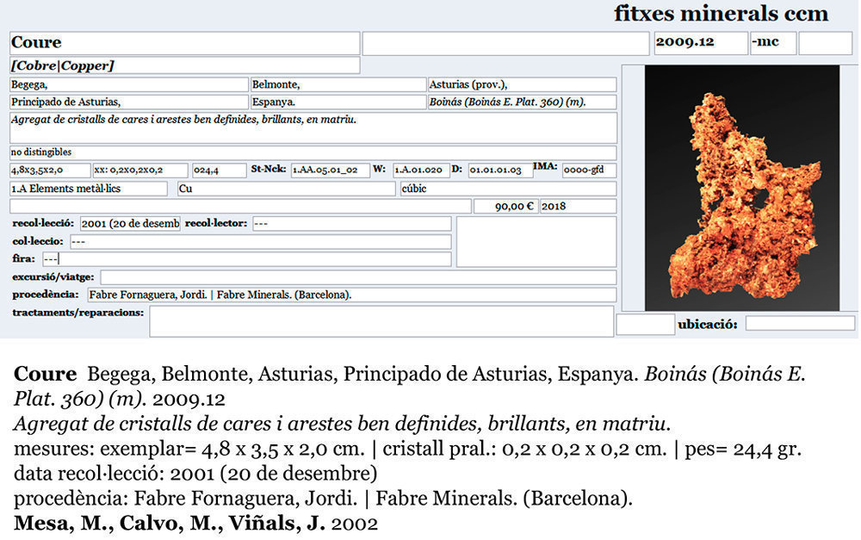The width and height of the screenshot is (861, 540).
Task: Edit the Agregat de cristalls description field
Action: point(313,128)
